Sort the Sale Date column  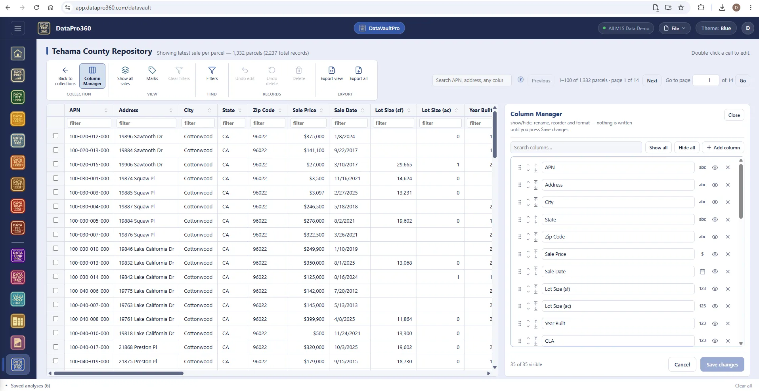[x=362, y=111]
